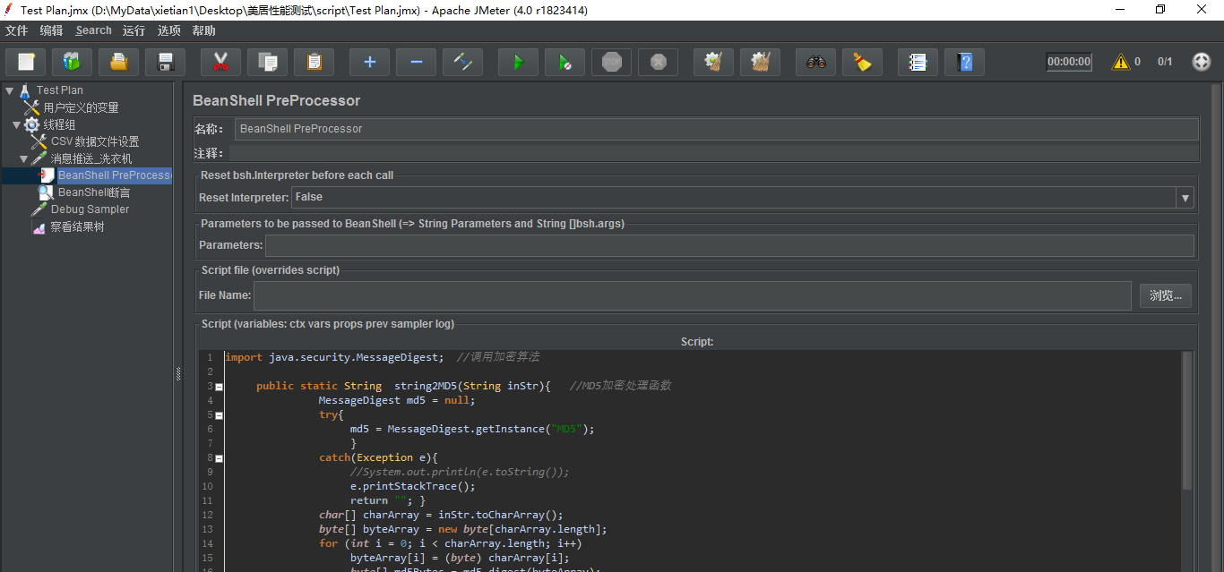Fold the string2MD5 function at line 3
Screen dimensions: 1224x572
[x=219, y=387]
